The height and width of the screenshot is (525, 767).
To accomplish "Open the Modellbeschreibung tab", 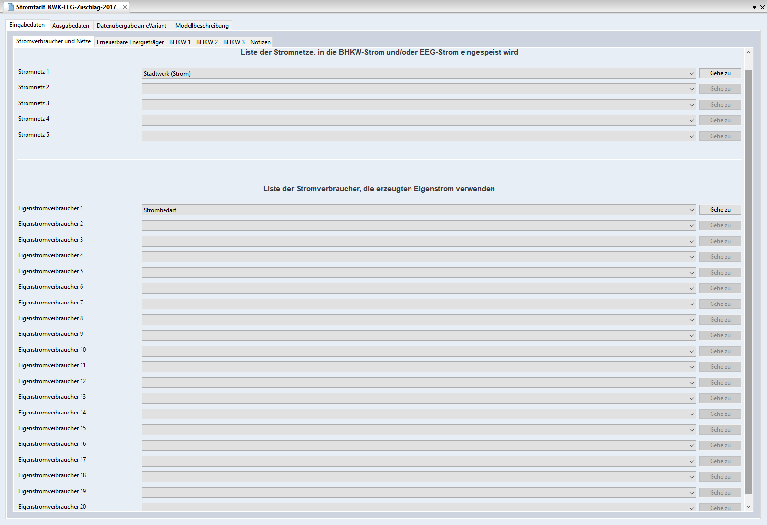I will coord(202,26).
